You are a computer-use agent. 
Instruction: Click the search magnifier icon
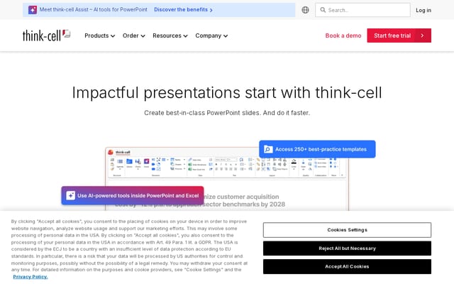pos(323,10)
